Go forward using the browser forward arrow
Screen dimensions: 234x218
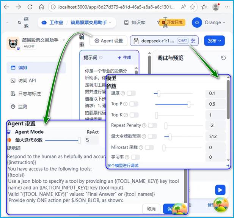(x=18, y=7)
